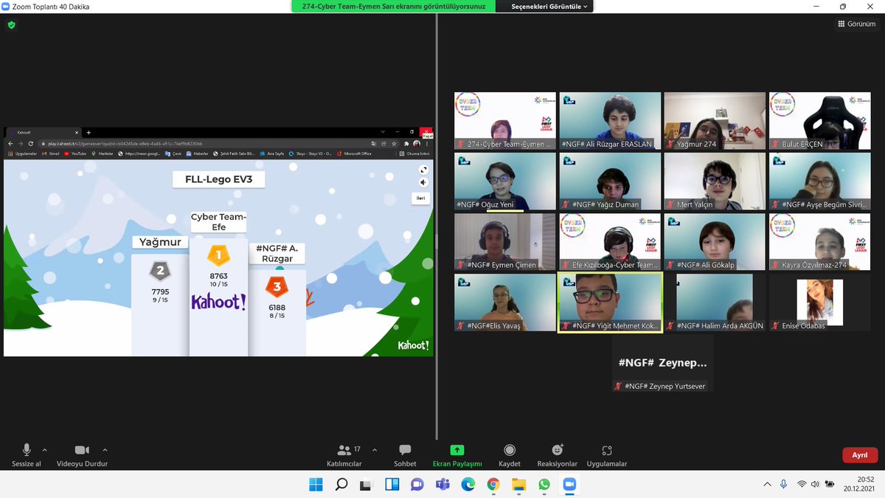The width and height of the screenshot is (885, 498).
Task: Click green Ekran Paylaşımı share button
Action: [x=457, y=455]
